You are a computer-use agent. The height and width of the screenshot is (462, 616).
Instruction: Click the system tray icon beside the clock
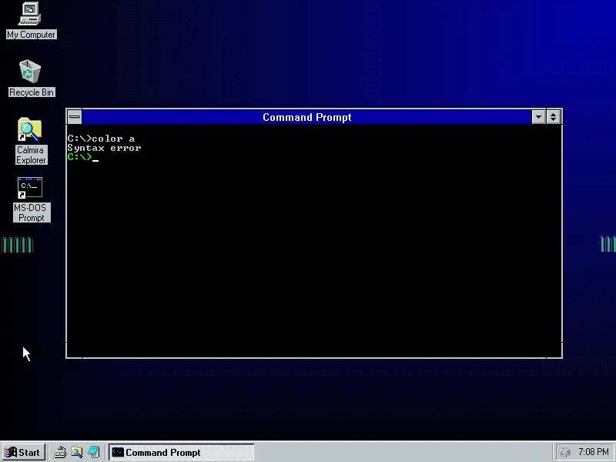[564, 452]
